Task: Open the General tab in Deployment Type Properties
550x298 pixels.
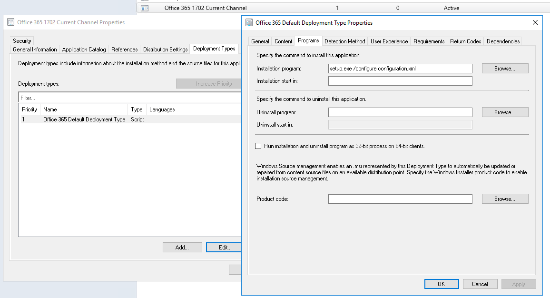Action: [x=260, y=41]
